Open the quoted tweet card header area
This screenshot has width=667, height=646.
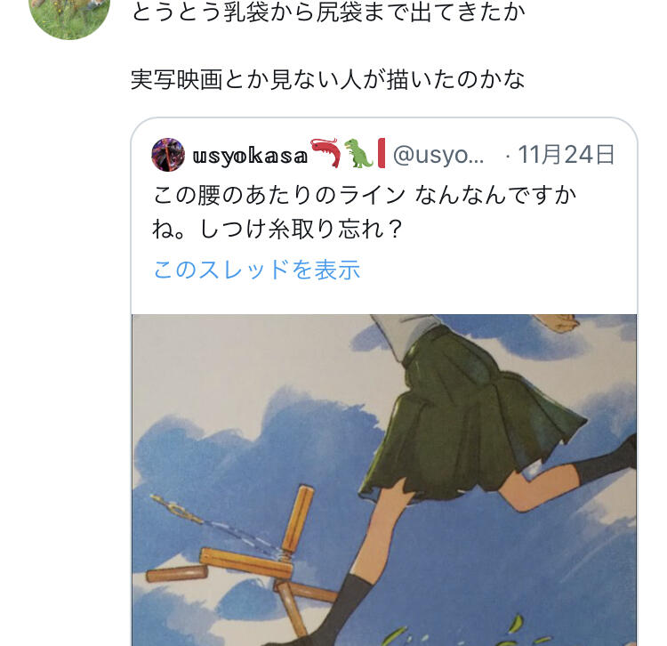coord(384,155)
